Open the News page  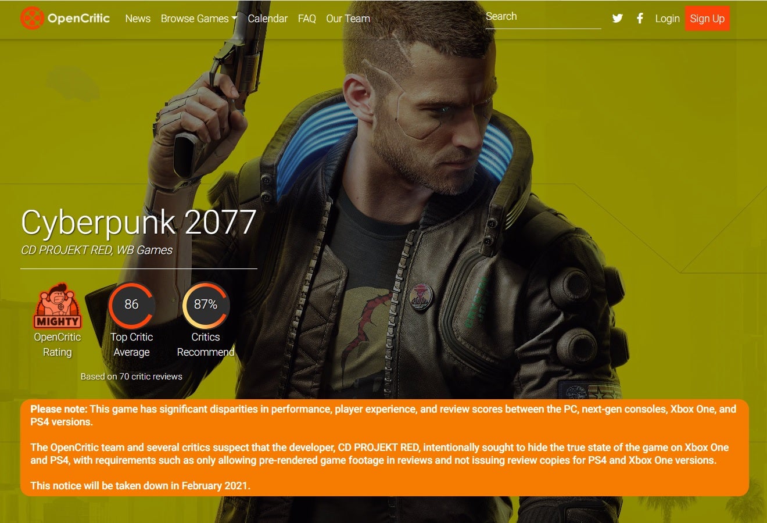click(x=138, y=19)
